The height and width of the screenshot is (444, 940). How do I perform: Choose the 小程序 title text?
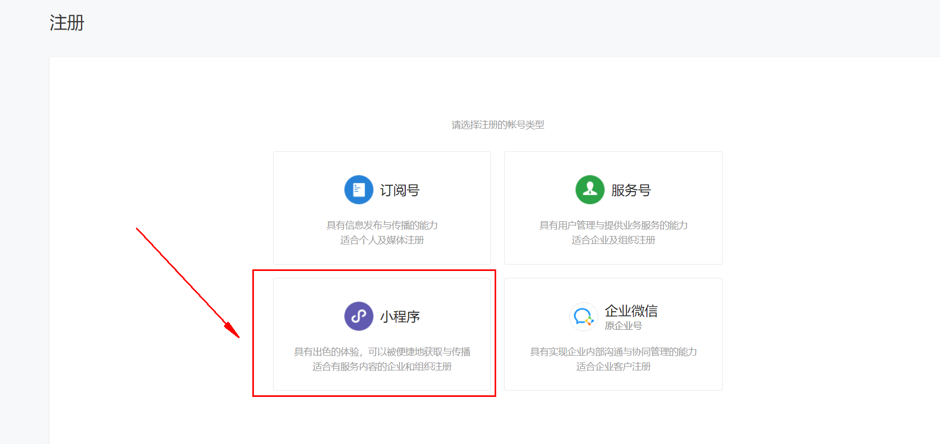click(x=400, y=316)
